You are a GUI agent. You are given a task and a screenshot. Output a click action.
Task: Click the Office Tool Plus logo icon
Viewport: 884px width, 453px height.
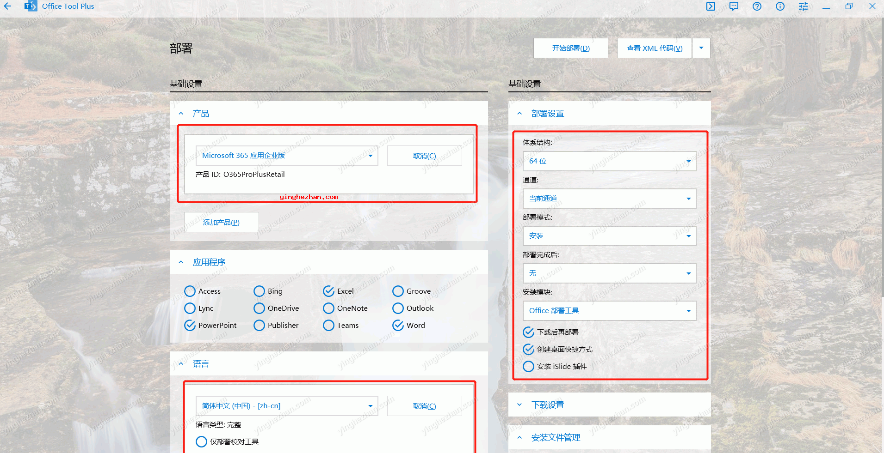(31, 6)
